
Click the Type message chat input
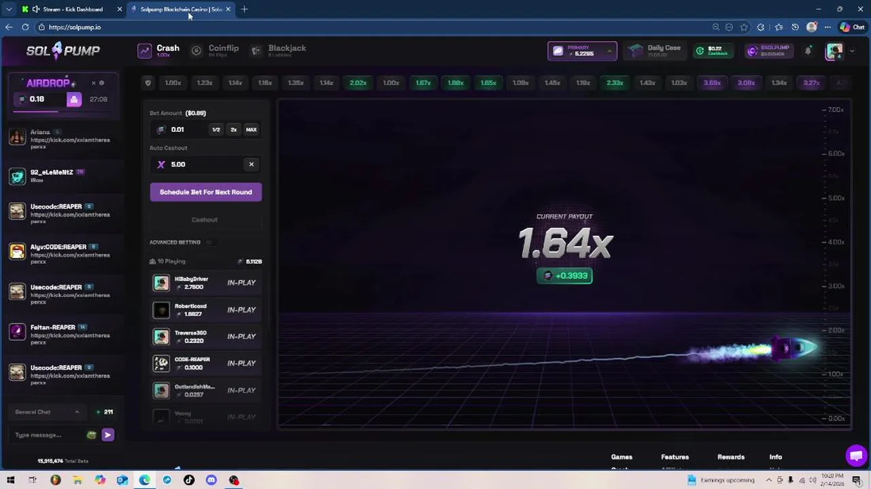[x=48, y=435]
